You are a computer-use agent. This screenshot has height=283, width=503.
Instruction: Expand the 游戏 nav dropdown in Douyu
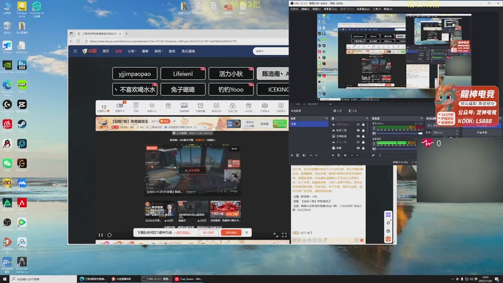tap(158, 51)
